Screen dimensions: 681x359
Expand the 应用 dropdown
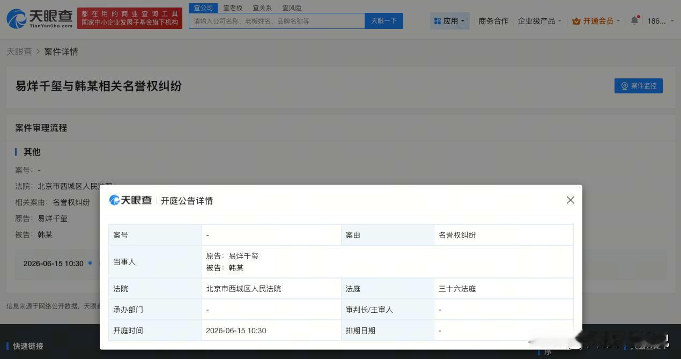click(449, 21)
